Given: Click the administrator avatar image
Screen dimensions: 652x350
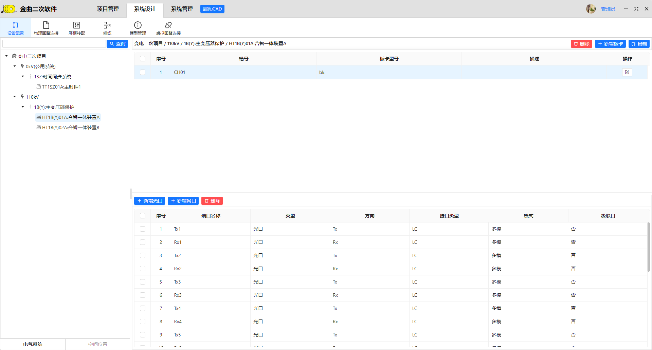Looking at the screenshot, I should click(x=591, y=9).
